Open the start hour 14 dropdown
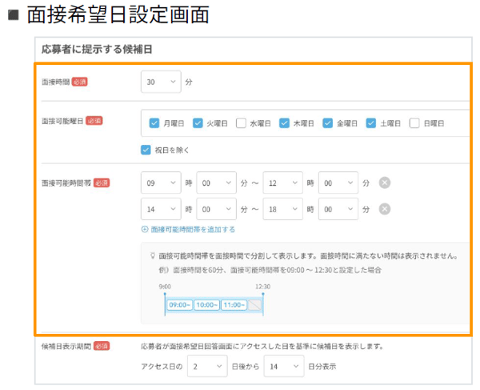The height and width of the screenshot is (390, 480). coord(161,209)
